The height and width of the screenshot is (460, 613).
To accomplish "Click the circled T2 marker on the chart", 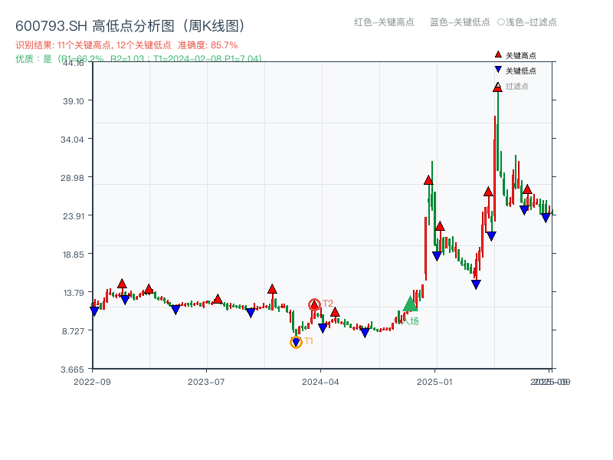I will click(314, 303).
